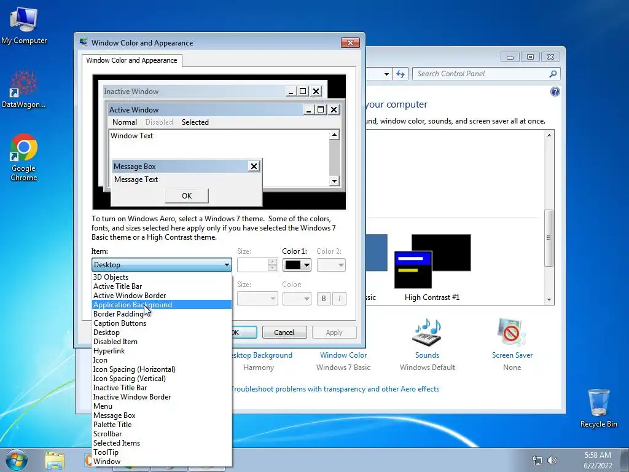Click refresh button beside Control Panel address bar
The image size is (629, 472).
[x=400, y=74]
